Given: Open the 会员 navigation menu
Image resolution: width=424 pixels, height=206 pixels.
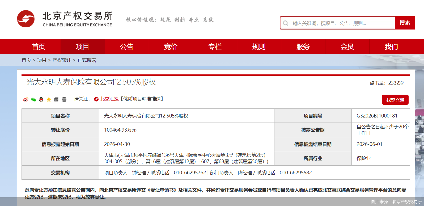Looking at the screenshot, I should (347, 47).
